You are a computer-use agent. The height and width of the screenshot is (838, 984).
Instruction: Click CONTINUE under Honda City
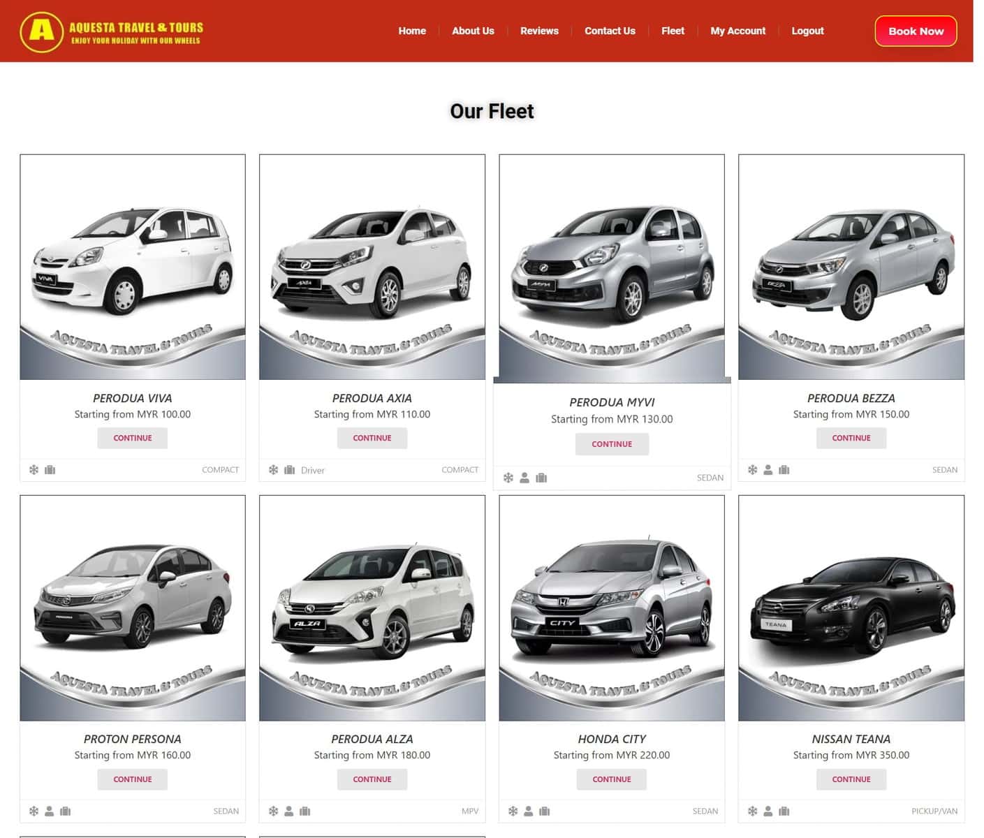(611, 779)
